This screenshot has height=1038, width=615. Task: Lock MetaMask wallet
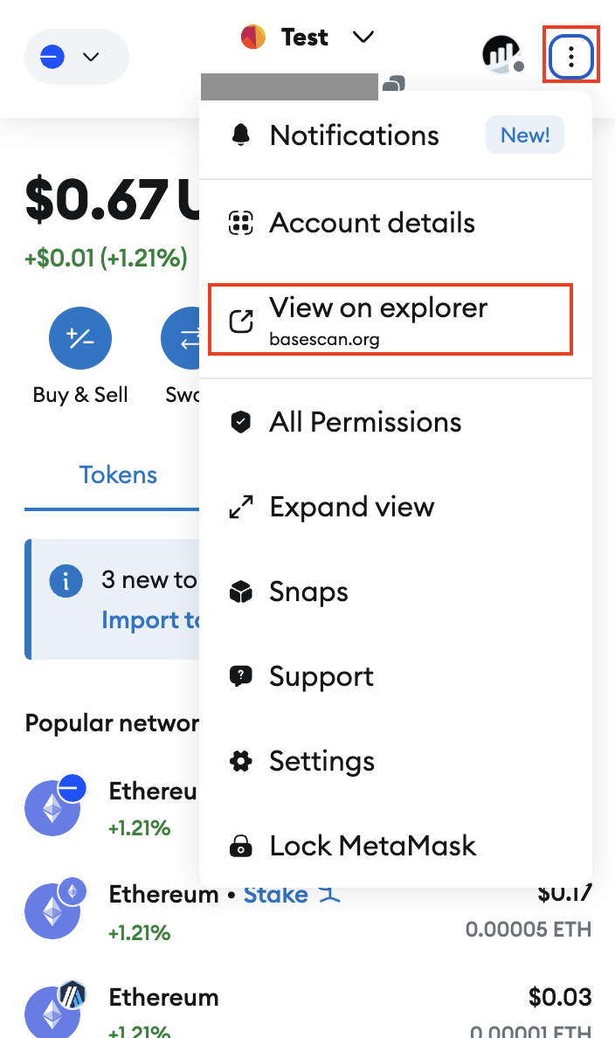[373, 845]
